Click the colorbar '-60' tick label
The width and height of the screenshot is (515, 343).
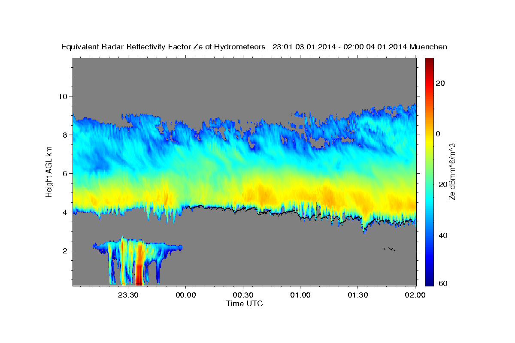441,283
